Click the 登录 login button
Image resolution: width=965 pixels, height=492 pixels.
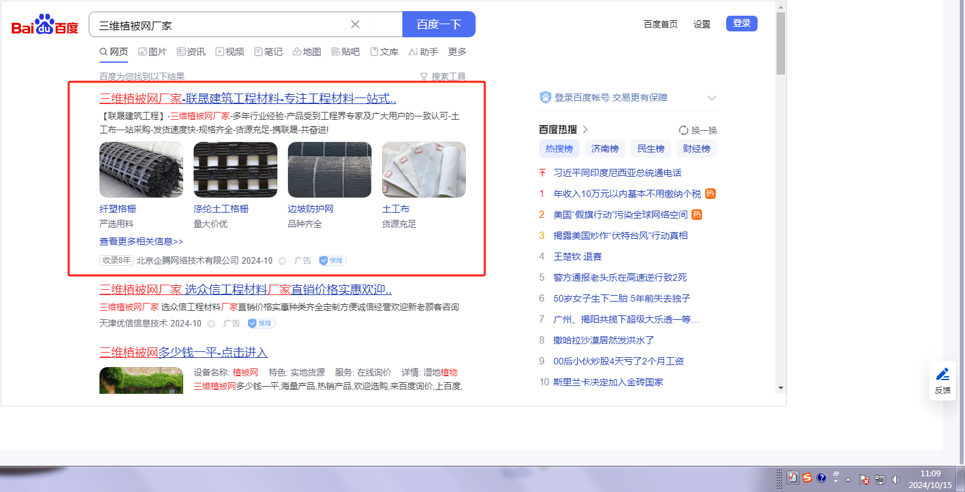point(742,24)
